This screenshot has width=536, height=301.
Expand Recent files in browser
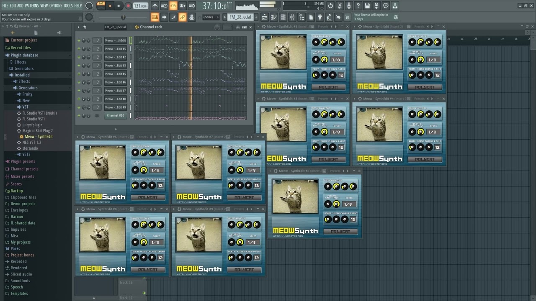(x=21, y=48)
